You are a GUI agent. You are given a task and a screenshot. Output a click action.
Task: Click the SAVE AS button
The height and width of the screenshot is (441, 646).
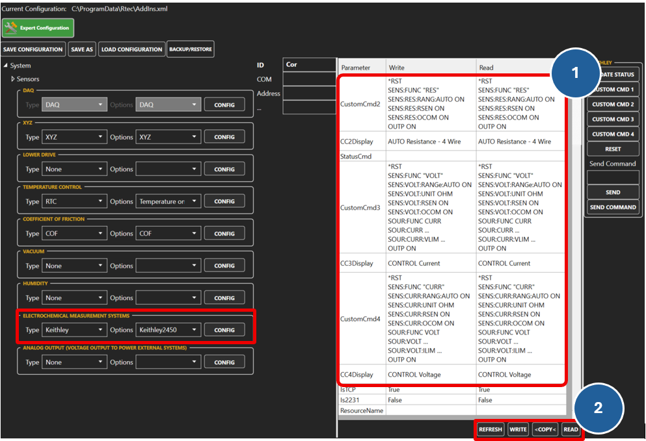pyautogui.click(x=82, y=49)
